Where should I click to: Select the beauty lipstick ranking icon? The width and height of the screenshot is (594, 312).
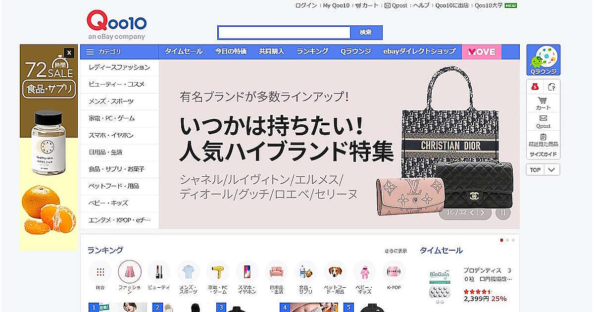coord(159,272)
